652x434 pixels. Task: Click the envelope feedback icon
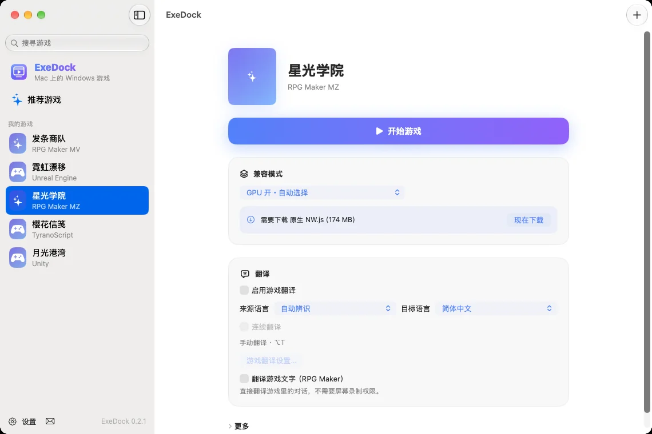[50, 421]
